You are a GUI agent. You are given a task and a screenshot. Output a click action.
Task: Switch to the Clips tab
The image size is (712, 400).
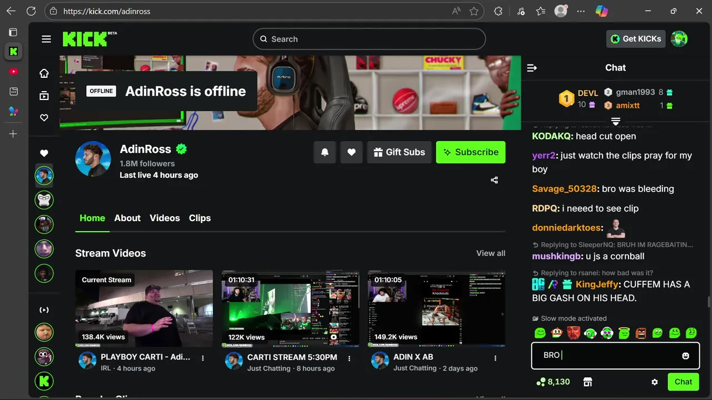(200, 218)
